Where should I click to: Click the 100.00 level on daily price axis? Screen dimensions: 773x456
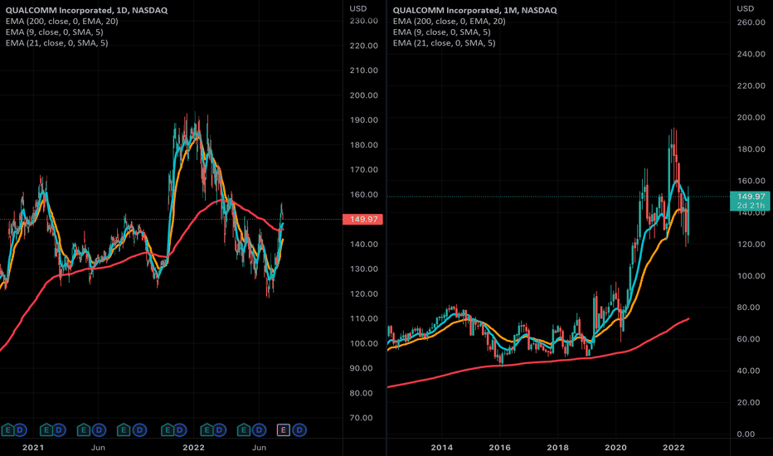click(364, 343)
